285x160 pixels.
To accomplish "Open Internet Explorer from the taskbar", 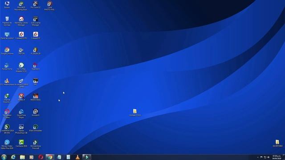I will 13,157.
